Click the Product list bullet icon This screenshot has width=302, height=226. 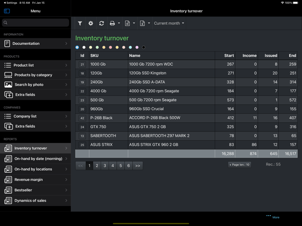(8, 65)
